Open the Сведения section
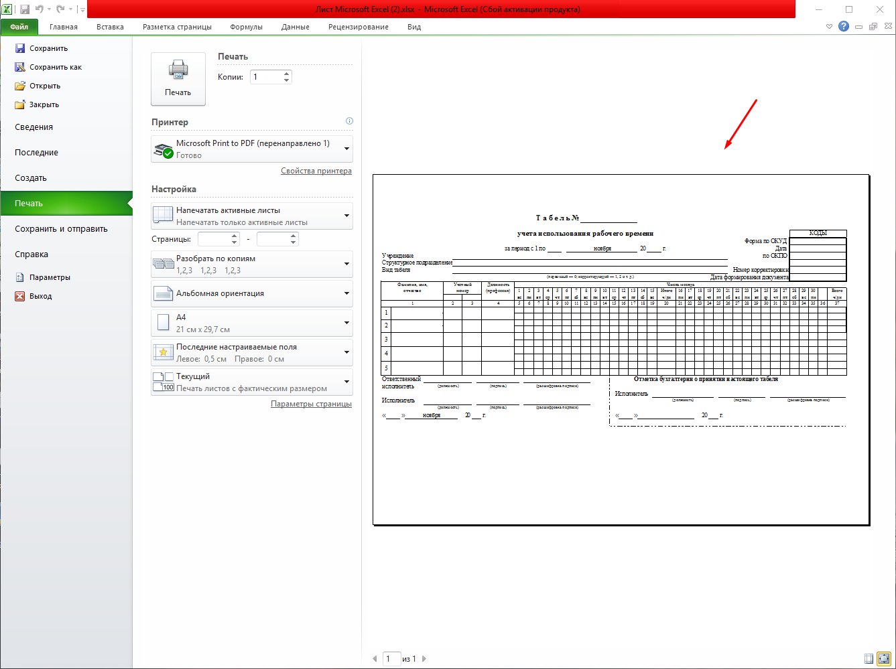Viewport: 896px width, 669px height. pyautogui.click(x=34, y=127)
